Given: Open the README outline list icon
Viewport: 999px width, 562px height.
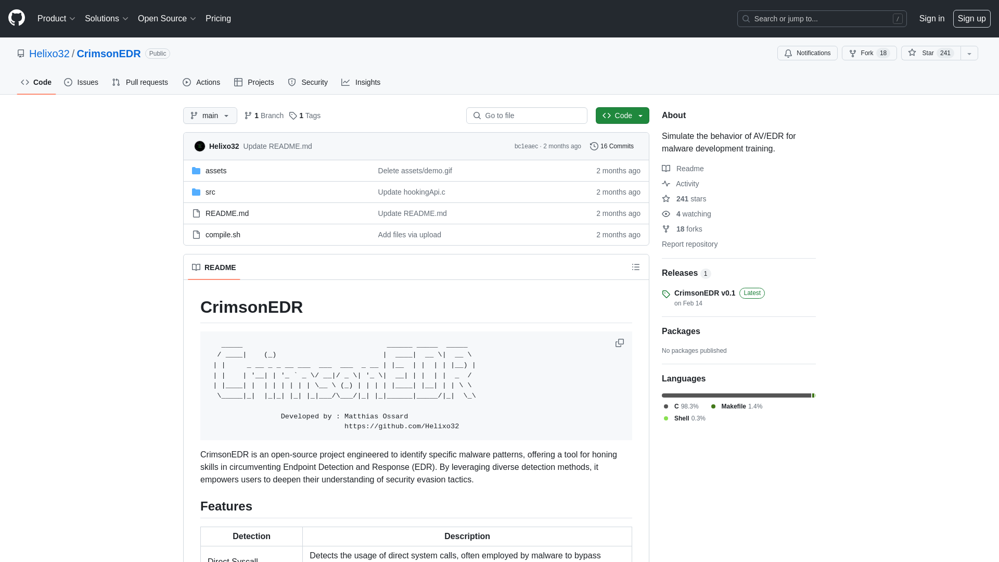Looking at the screenshot, I should click(x=636, y=267).
